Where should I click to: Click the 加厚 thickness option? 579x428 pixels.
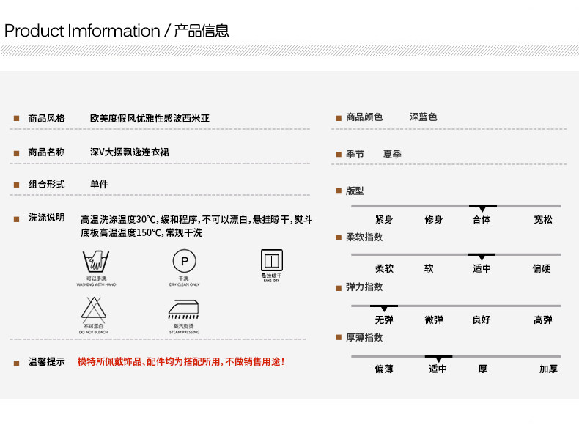pyautogui.click(x=548, y=369)
